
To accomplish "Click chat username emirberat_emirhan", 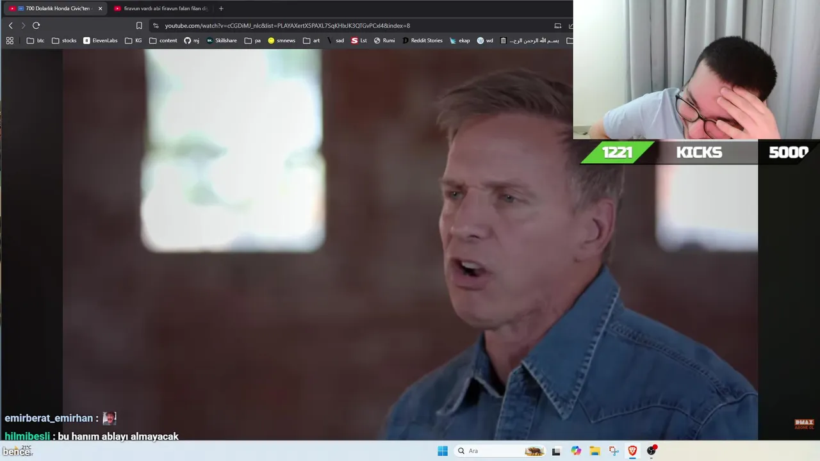I will click(x=49, y=418).
